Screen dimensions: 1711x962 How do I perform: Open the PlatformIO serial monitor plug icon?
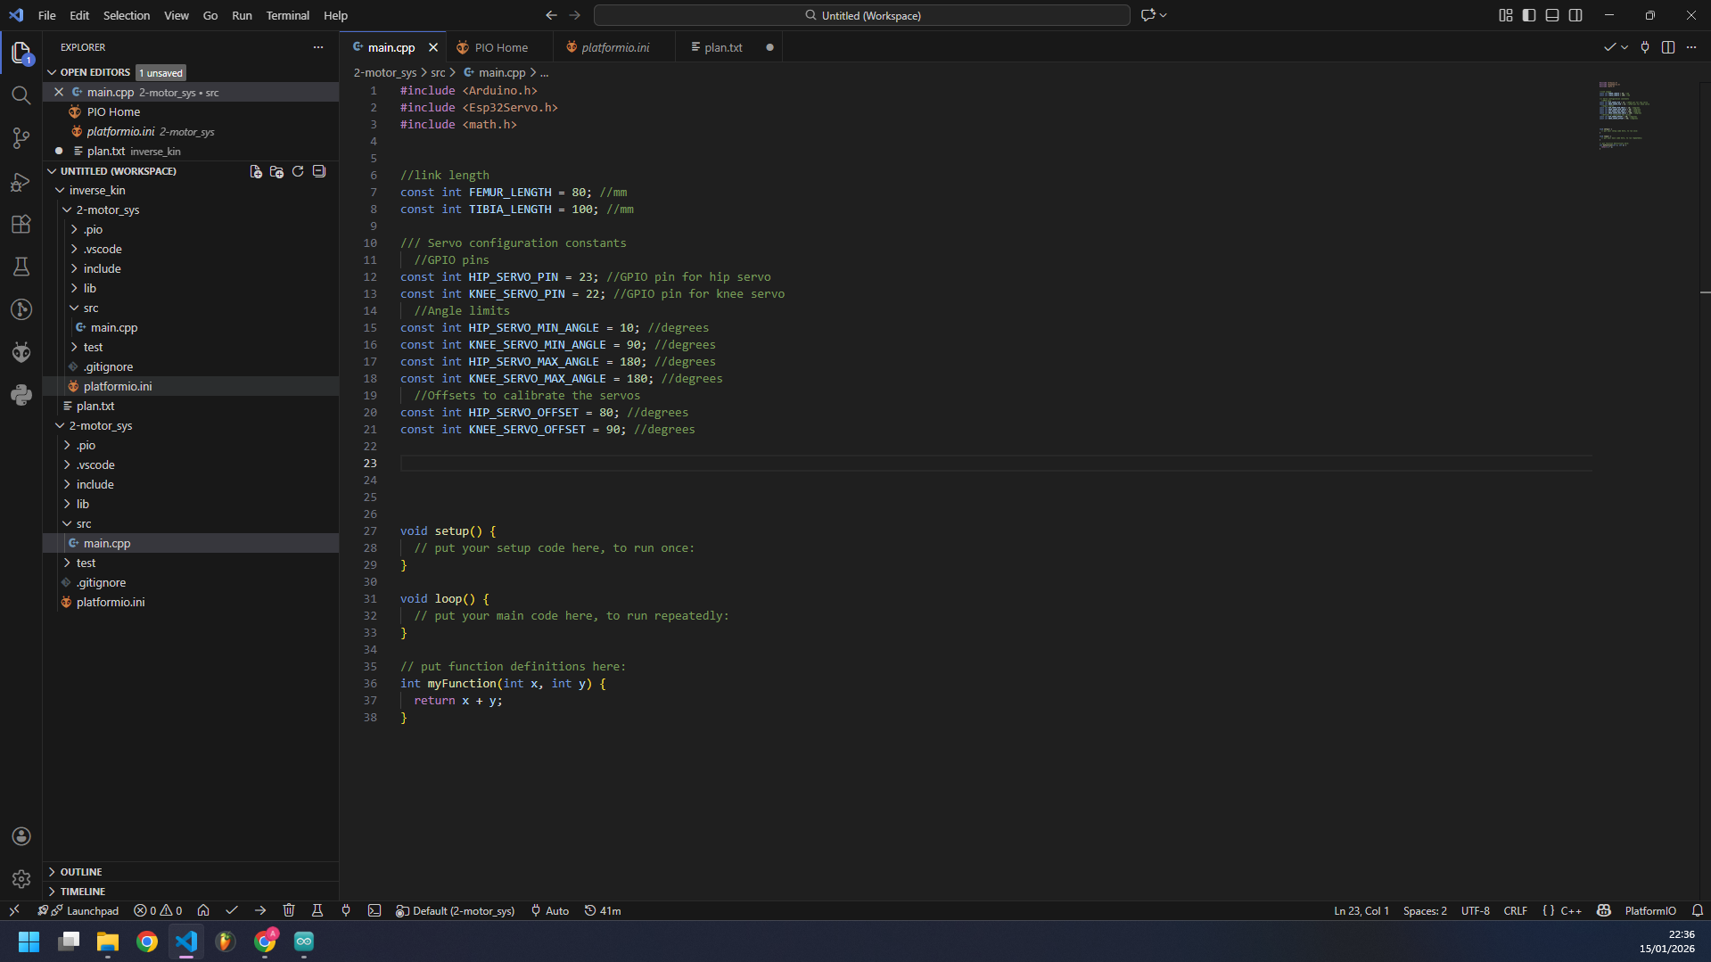click(346, 910)
